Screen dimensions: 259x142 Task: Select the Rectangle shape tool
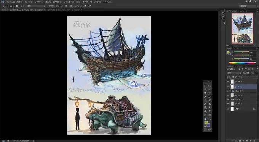click(x=209, y=115)
